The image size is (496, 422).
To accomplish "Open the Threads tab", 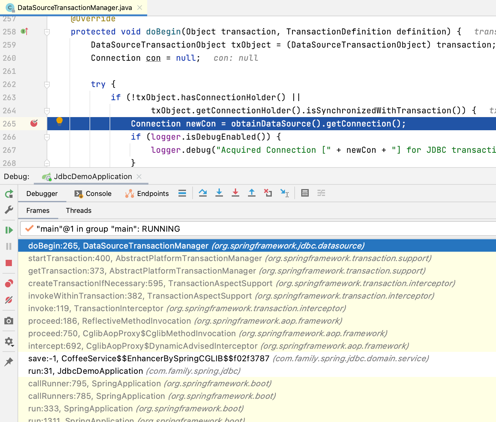I will point(79,210).
